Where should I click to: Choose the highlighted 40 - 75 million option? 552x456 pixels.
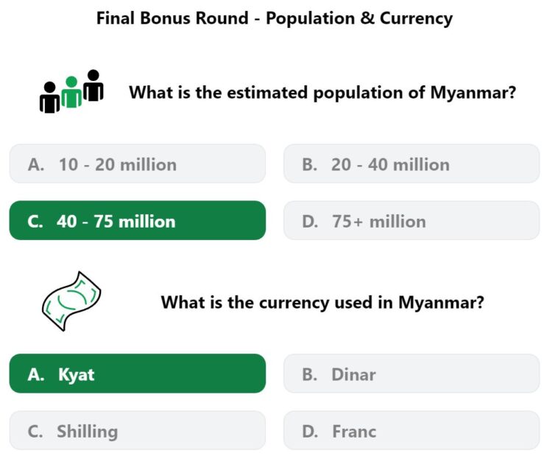point(138,220)
